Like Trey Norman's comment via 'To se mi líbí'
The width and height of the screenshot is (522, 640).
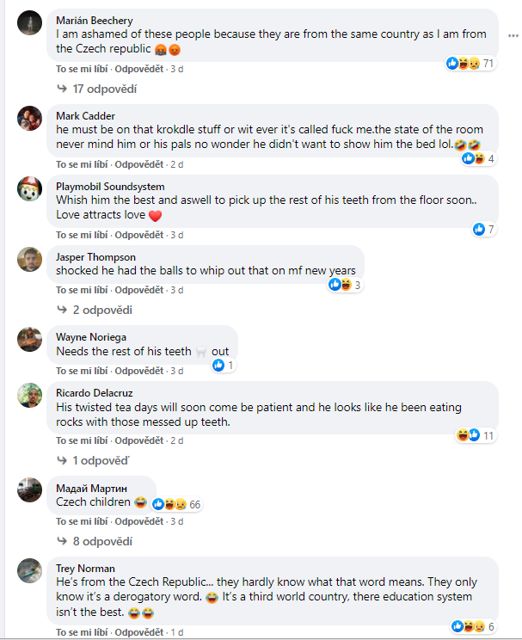coord(82,632)
